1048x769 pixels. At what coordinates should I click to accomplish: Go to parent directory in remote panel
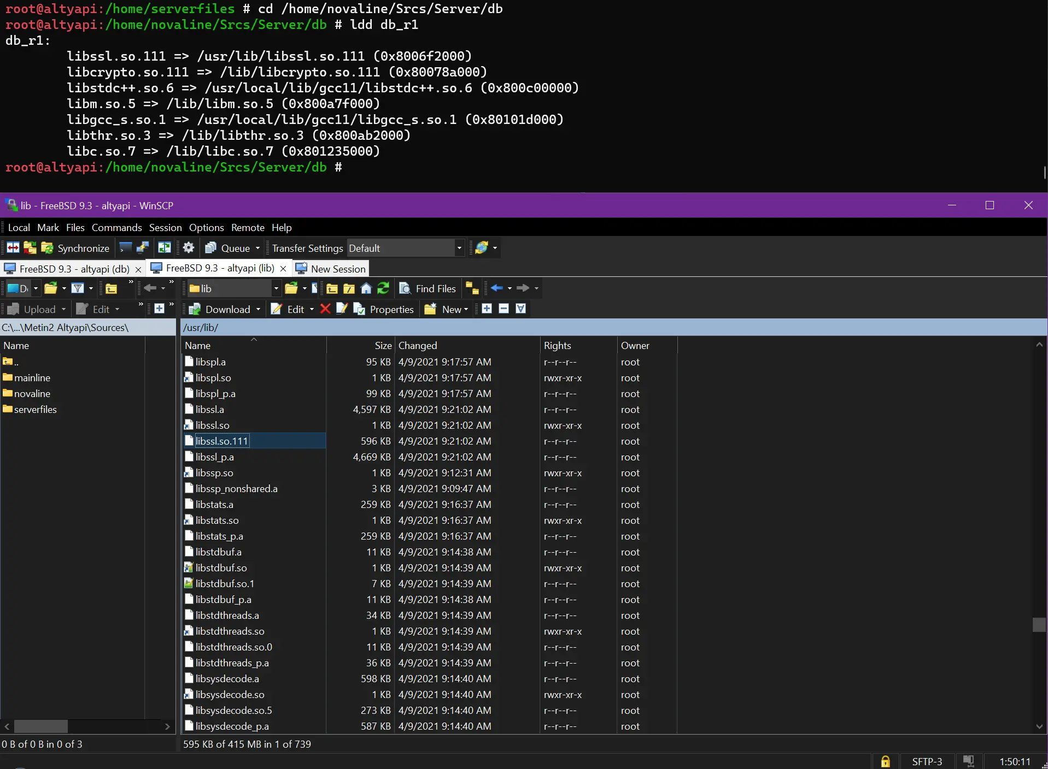pyautogui.click(x=332, y=288)
